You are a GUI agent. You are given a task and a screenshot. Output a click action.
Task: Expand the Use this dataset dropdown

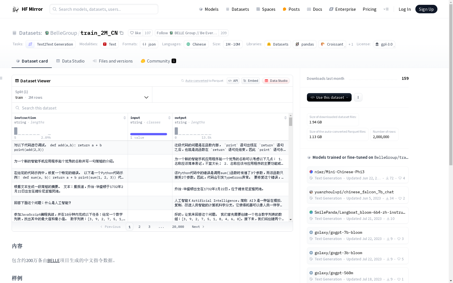(x=329, y=97)
